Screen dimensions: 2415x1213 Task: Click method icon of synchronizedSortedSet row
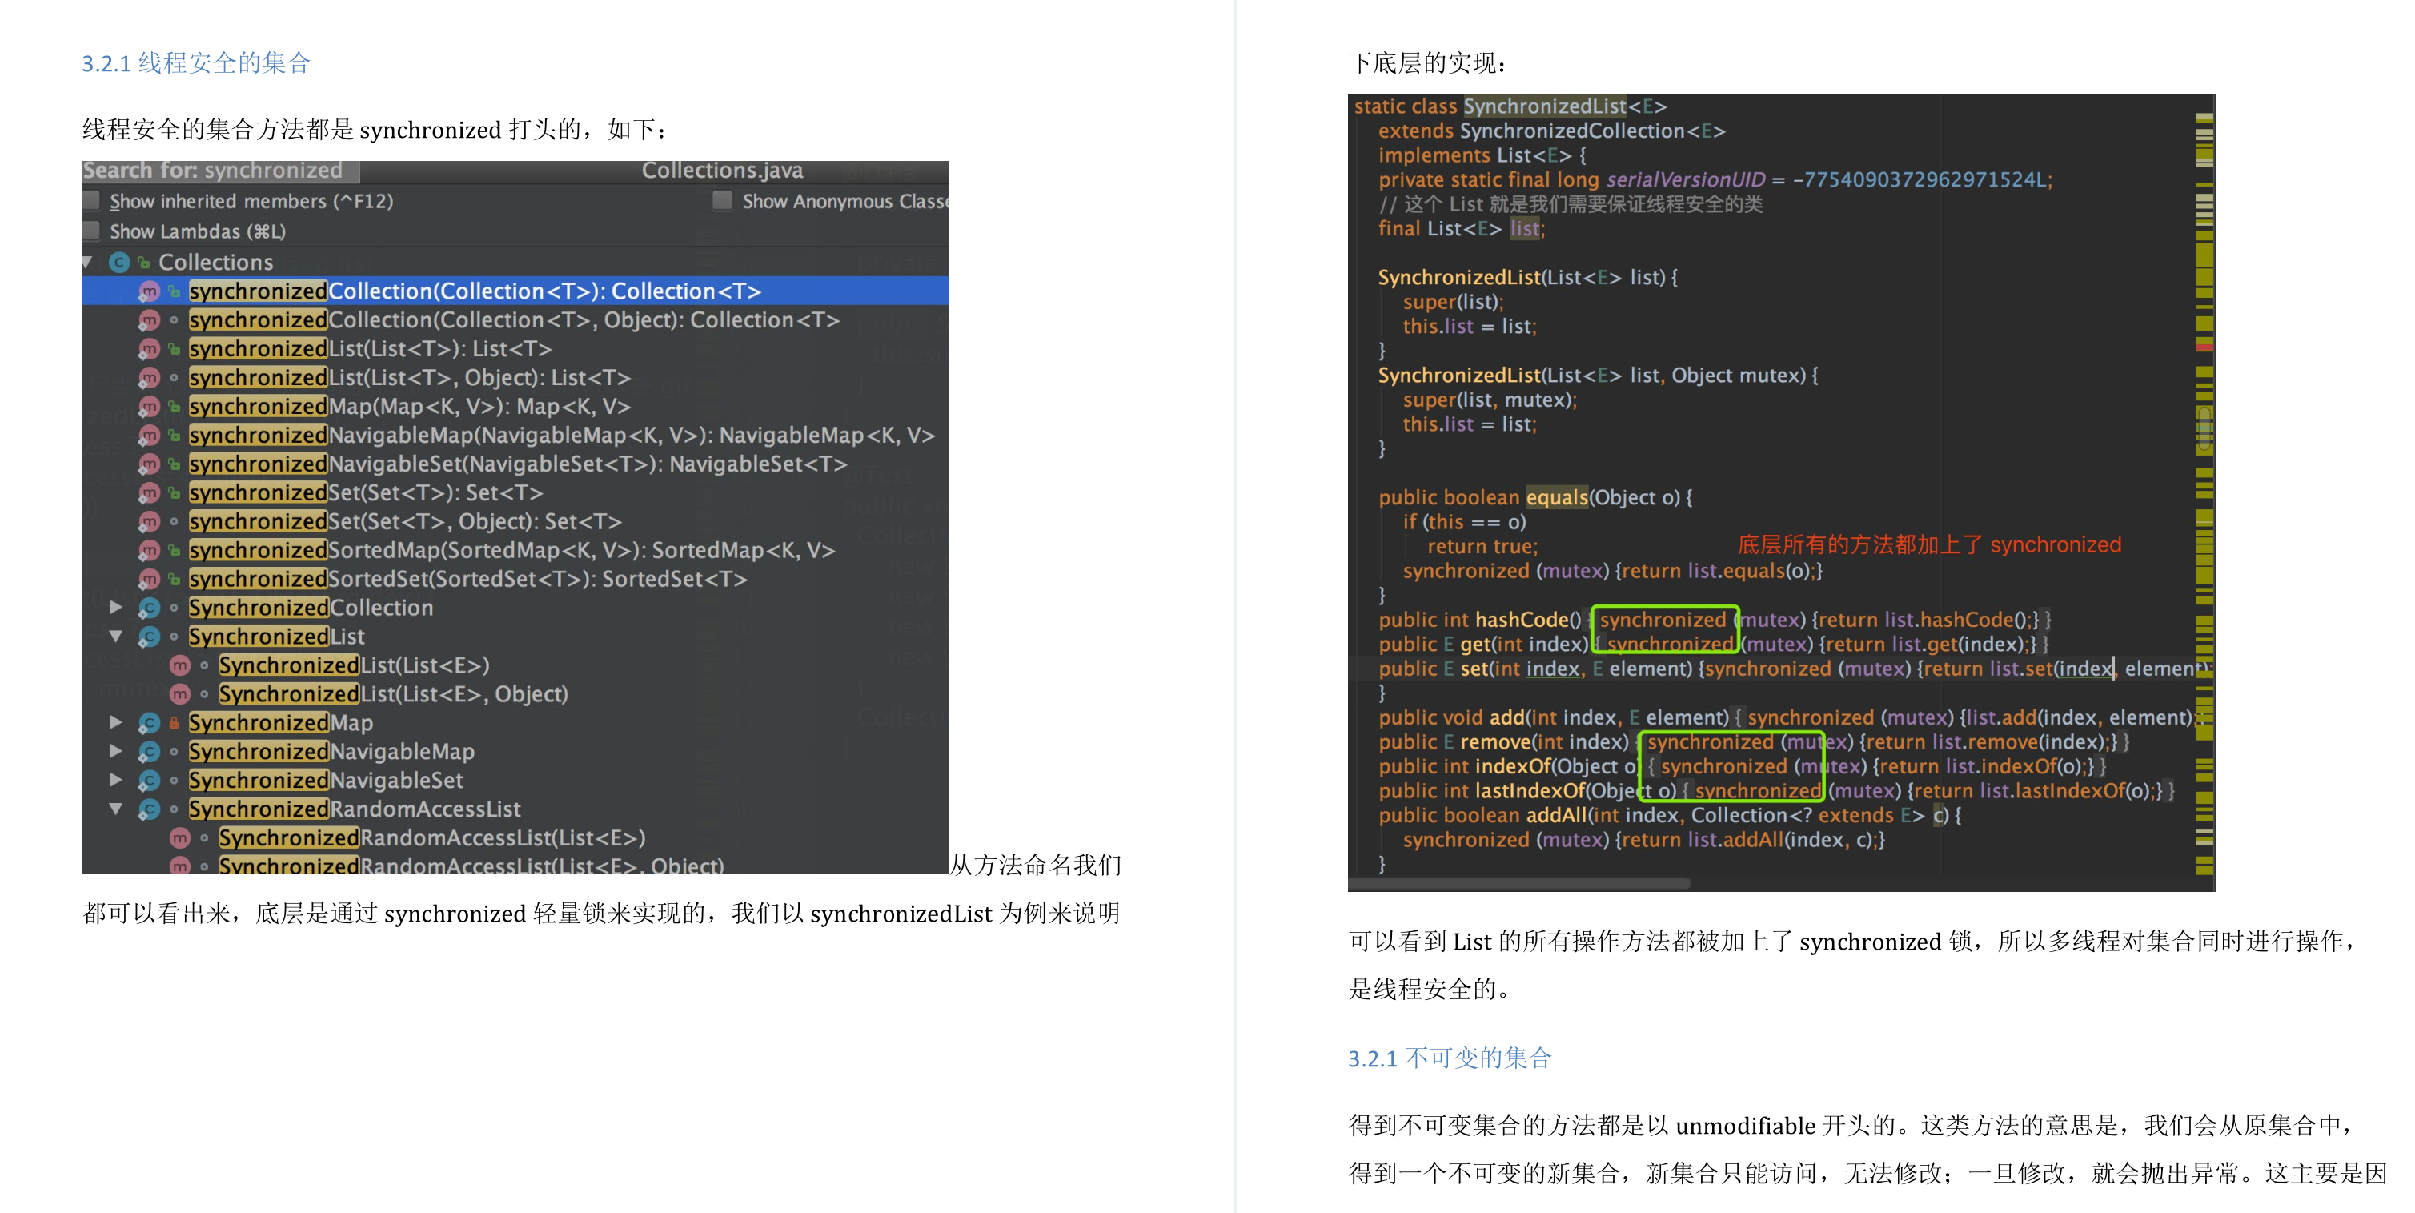pos(149,580)
